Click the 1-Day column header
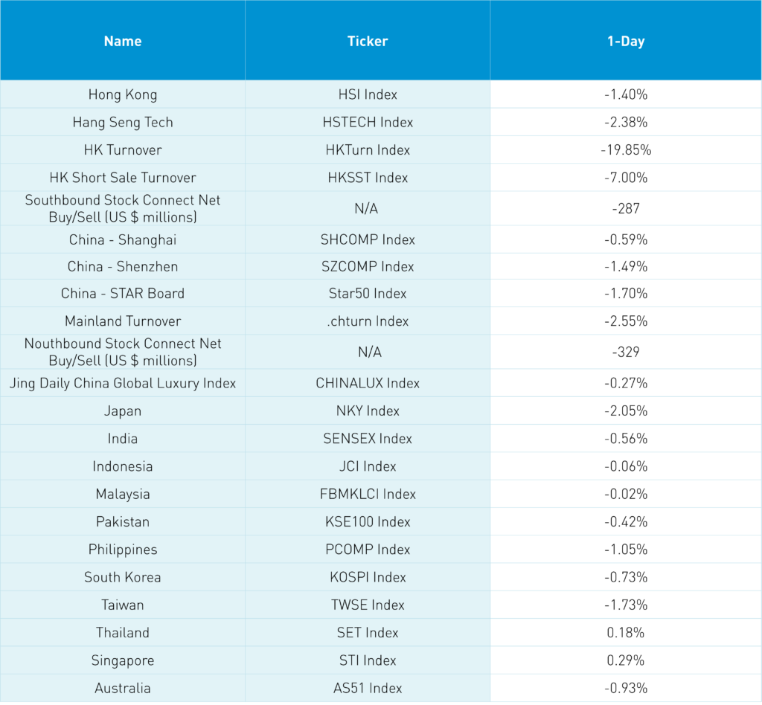The height and width of the screenshot is (705, 762). 626,41
